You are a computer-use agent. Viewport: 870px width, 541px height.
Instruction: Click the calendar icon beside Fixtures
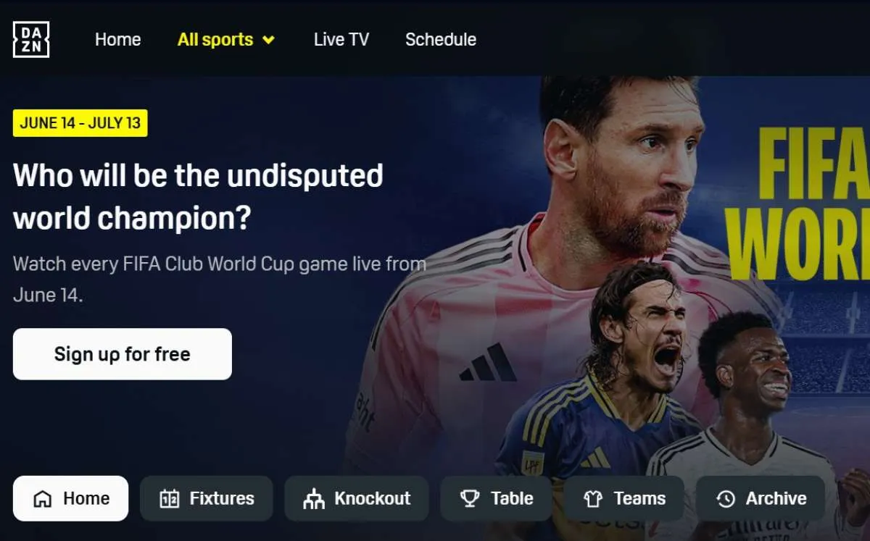click(x=169, y=499)
